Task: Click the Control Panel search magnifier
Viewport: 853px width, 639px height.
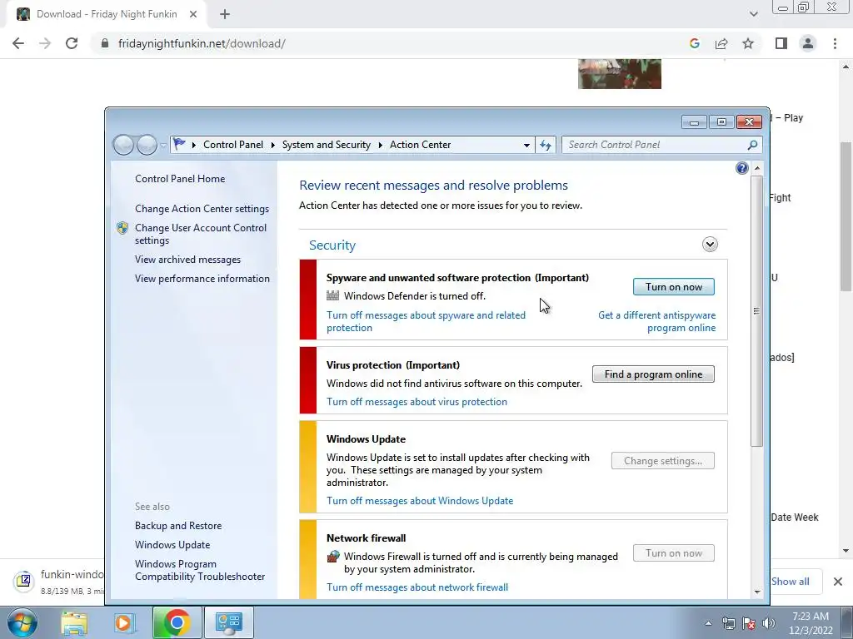Action: [752, 145]
